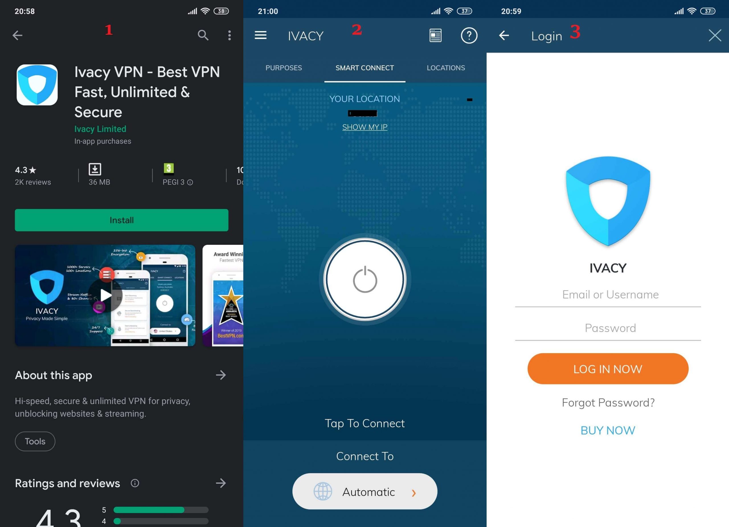Expand Ratings and reviews section
This screenshot has width=729, height=527.
click(x=222, y=482)
